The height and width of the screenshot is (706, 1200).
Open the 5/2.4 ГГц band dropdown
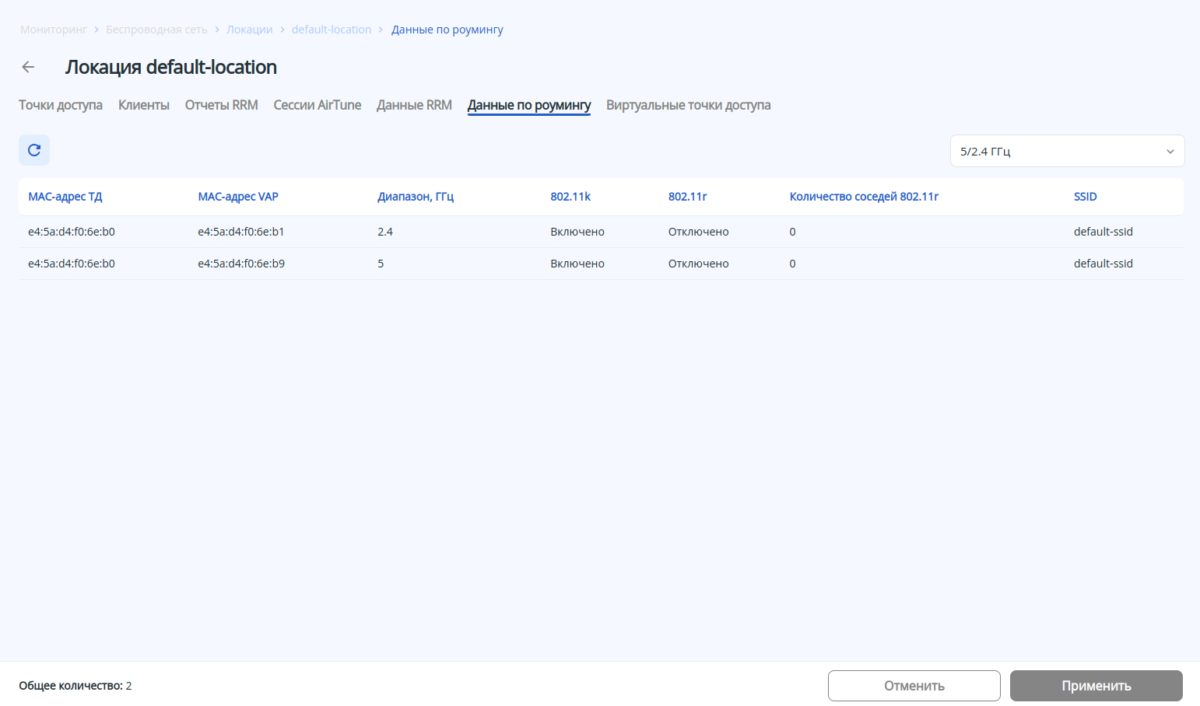(1067, 152)
